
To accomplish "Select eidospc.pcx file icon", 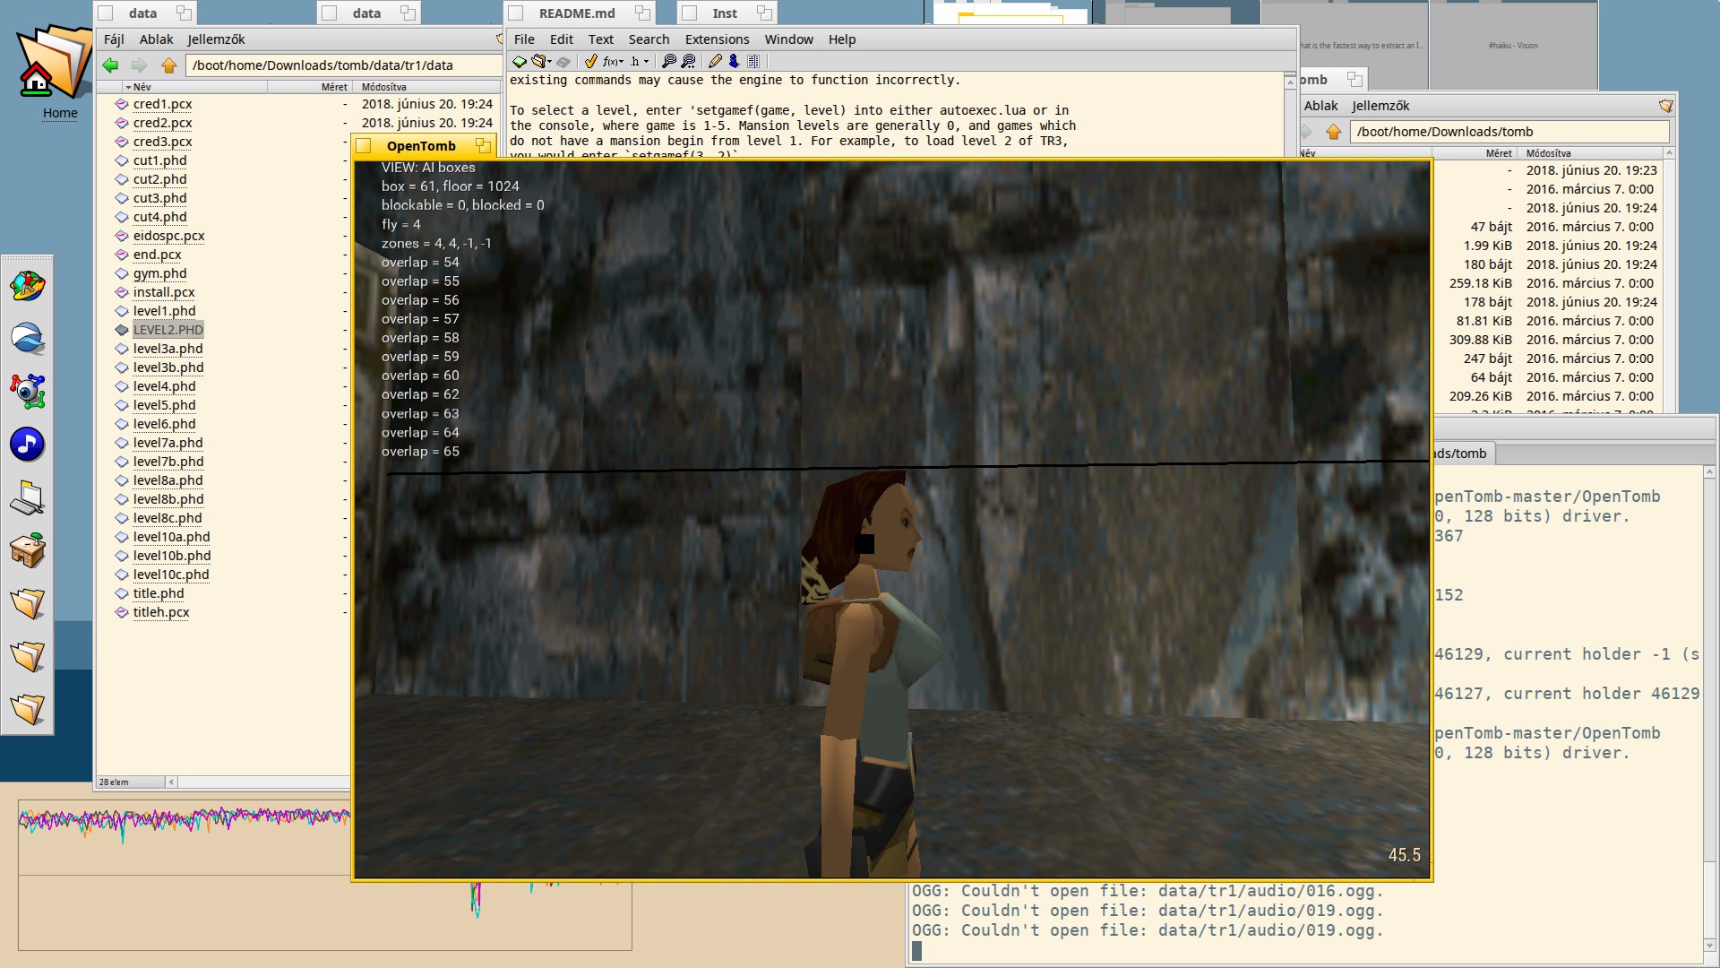I will tap(122, 236).
